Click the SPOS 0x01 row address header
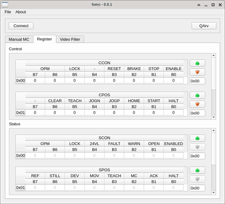Viewport: 225px width, 204px height. [x=20, y=187]
